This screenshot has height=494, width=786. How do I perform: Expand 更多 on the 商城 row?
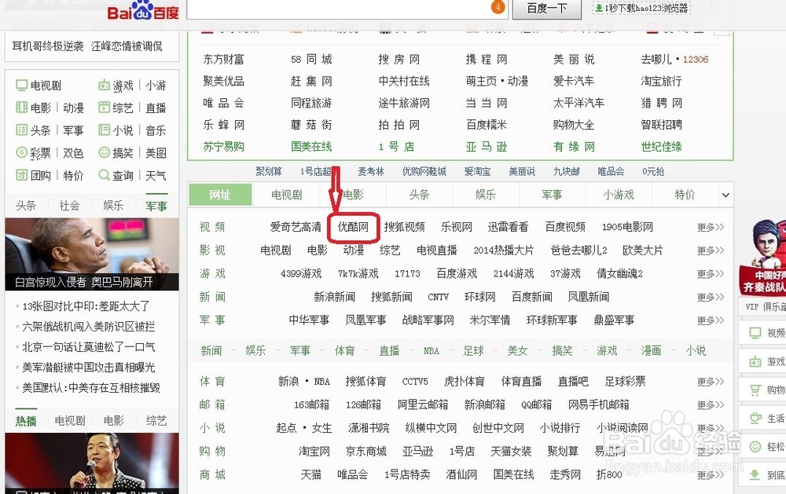[711, 474]
